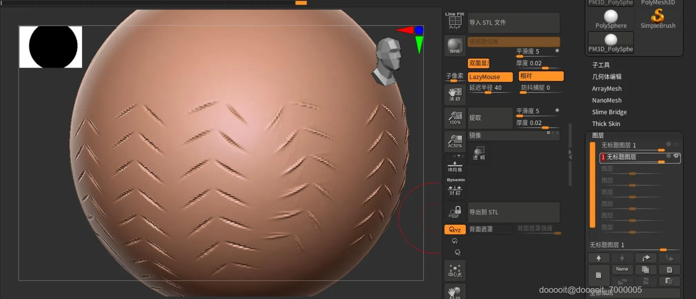Run a BPR render
Image resolution: width=696 pixels, height=299 pixels.
455,46
